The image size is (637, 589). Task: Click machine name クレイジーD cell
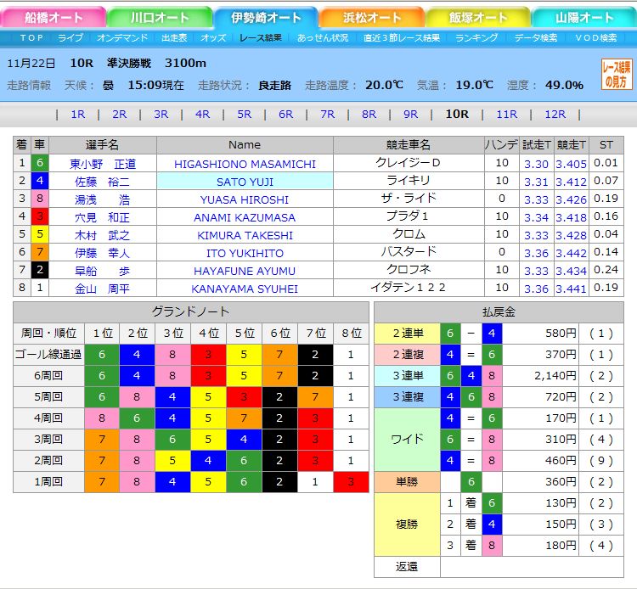[x=409, y=163]
